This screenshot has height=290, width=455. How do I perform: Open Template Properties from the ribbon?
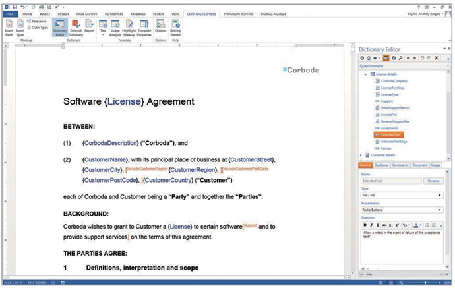(x=144, y=28)
